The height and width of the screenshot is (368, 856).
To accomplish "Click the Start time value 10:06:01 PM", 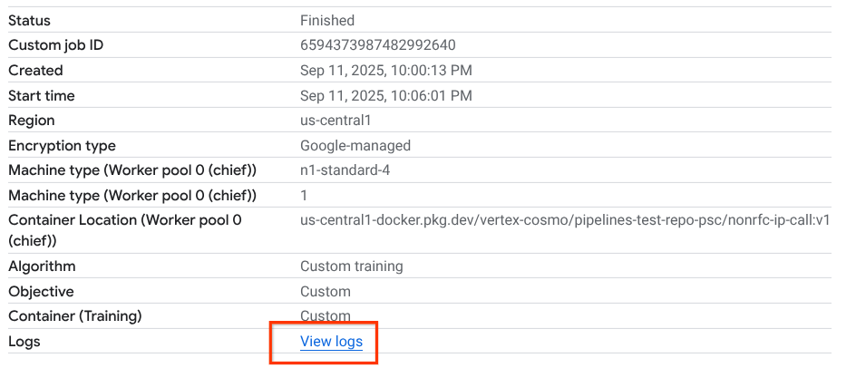I will [x=385, y=95].
